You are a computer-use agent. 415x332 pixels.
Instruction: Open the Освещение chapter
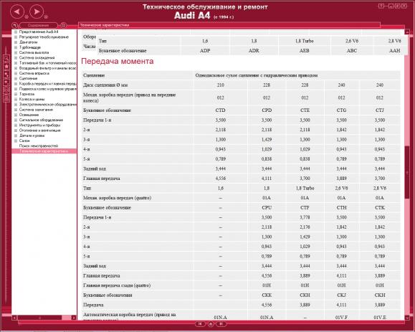[x=29, y=115]
